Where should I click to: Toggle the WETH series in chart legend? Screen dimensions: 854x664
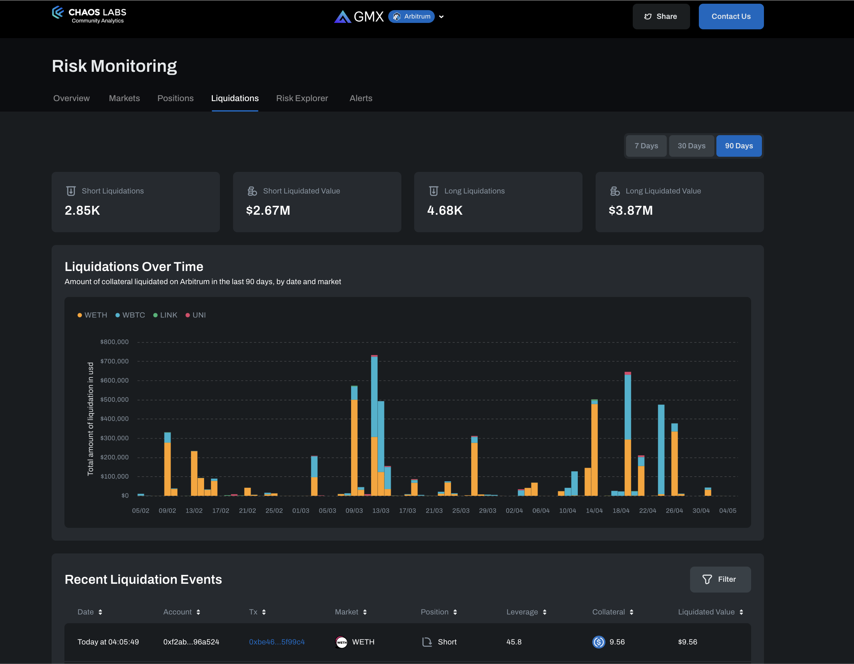[92, 315]
